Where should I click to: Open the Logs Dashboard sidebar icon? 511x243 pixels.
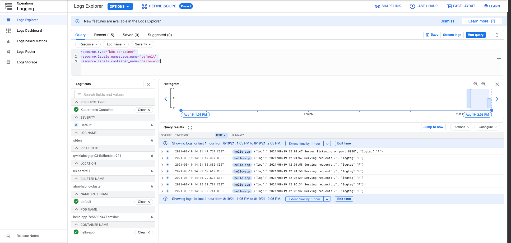(8, 31)
